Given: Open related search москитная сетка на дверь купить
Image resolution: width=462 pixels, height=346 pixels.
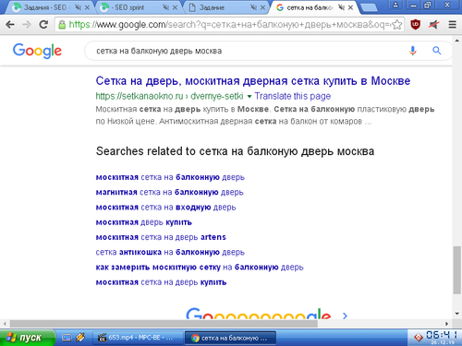Looking at the screenshot, I should 161,282.
